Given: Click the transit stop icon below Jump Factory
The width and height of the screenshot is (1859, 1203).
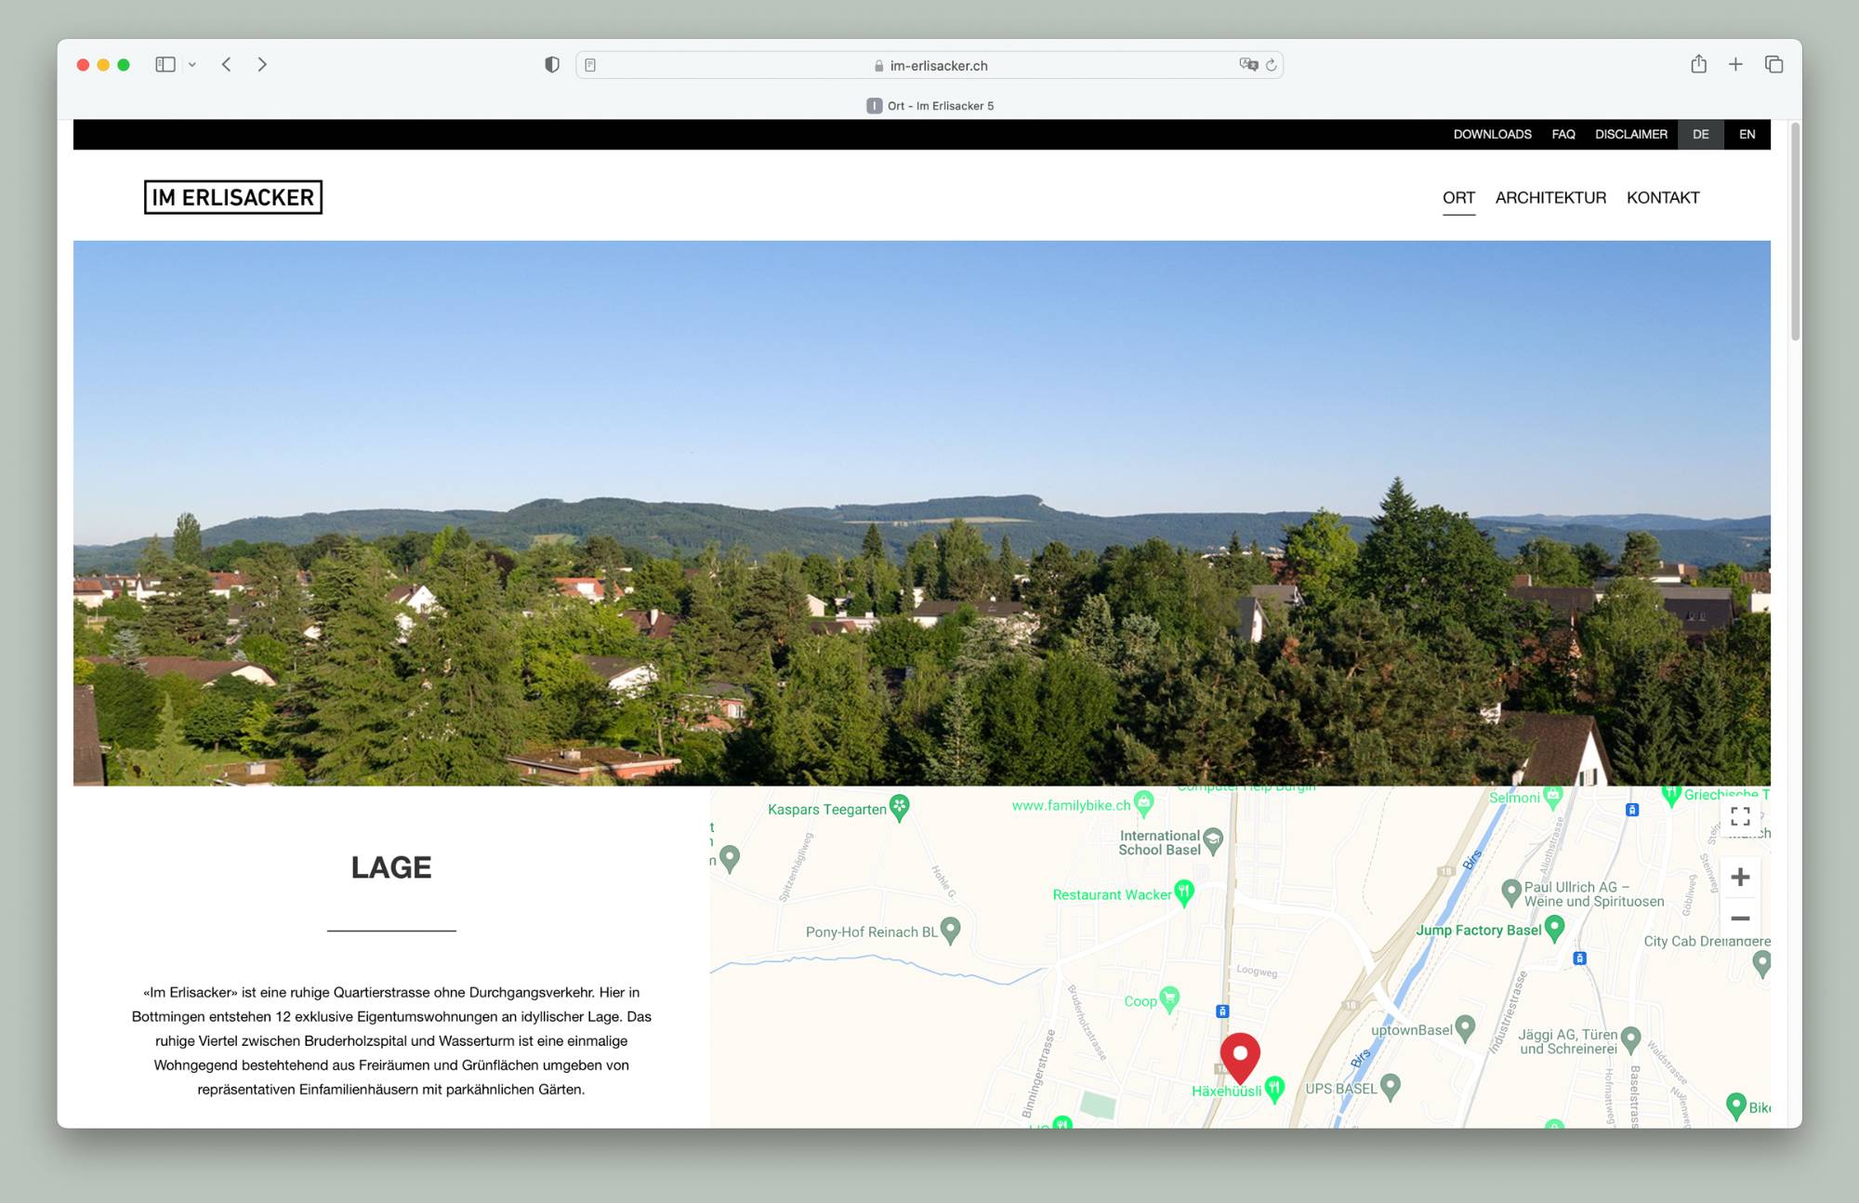Looking at the screenshot, I should (1579, 958).
